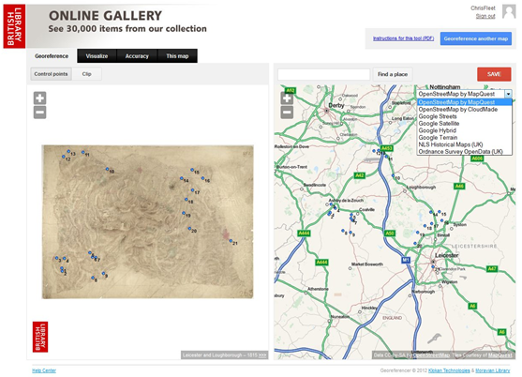Select control point 11 on historical map
The width and height of the screenshot is (522, 377).
[82, 152]
